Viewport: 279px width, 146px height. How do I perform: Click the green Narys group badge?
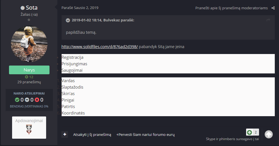point(29,70)
